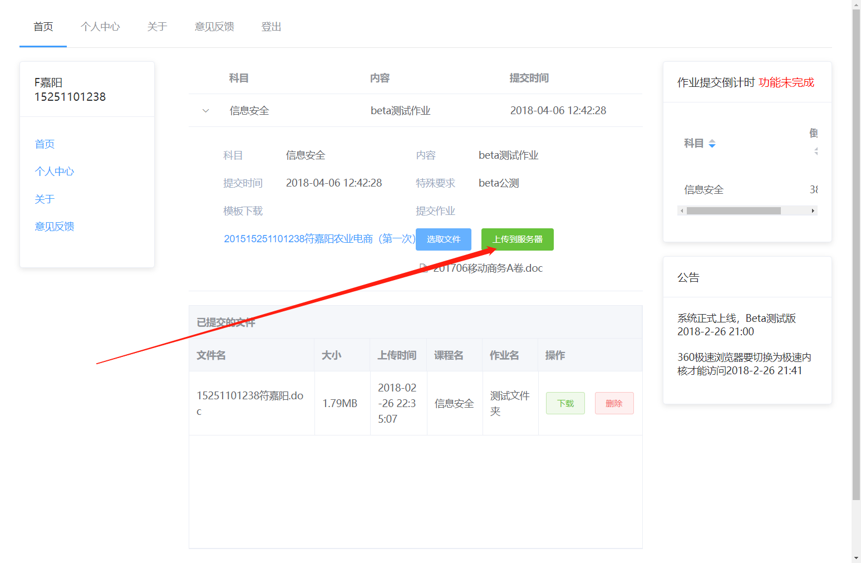Open the 关于 top tab
This screenshot has height=563, width=861.
point(157,27)
